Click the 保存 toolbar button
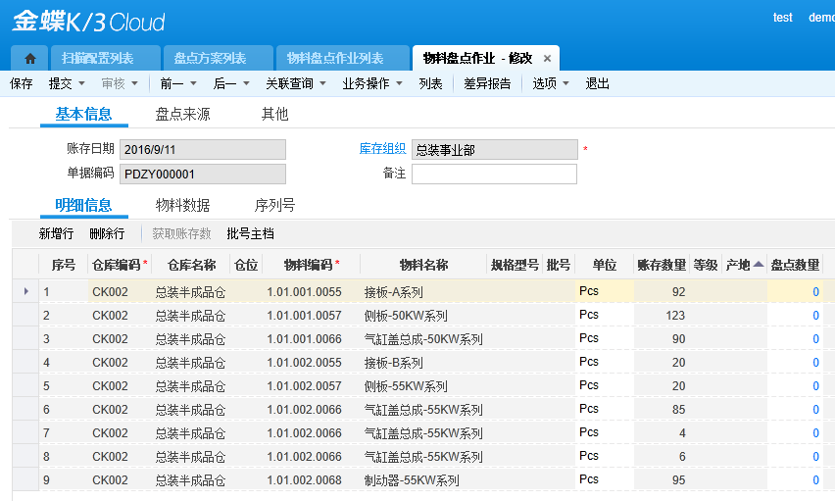Image resolution: width=835 pixels, height=501 pixels. click(x=22, y=84)
